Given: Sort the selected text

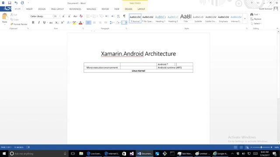Looking at the screenshot, I should point(119,17).
